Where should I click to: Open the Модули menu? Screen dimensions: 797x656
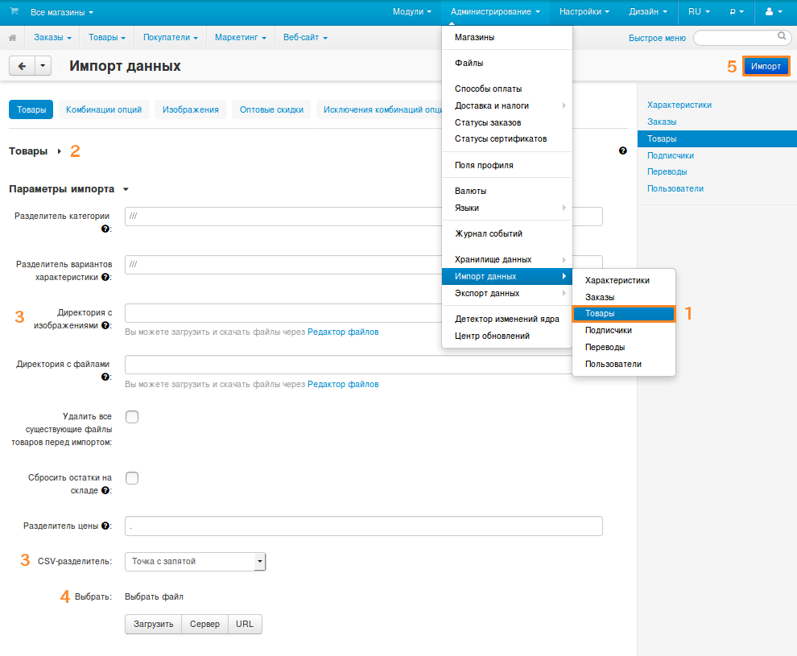(411, 12)
